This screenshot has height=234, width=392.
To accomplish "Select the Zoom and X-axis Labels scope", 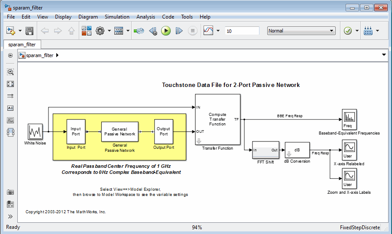I will tap(349, 178).
